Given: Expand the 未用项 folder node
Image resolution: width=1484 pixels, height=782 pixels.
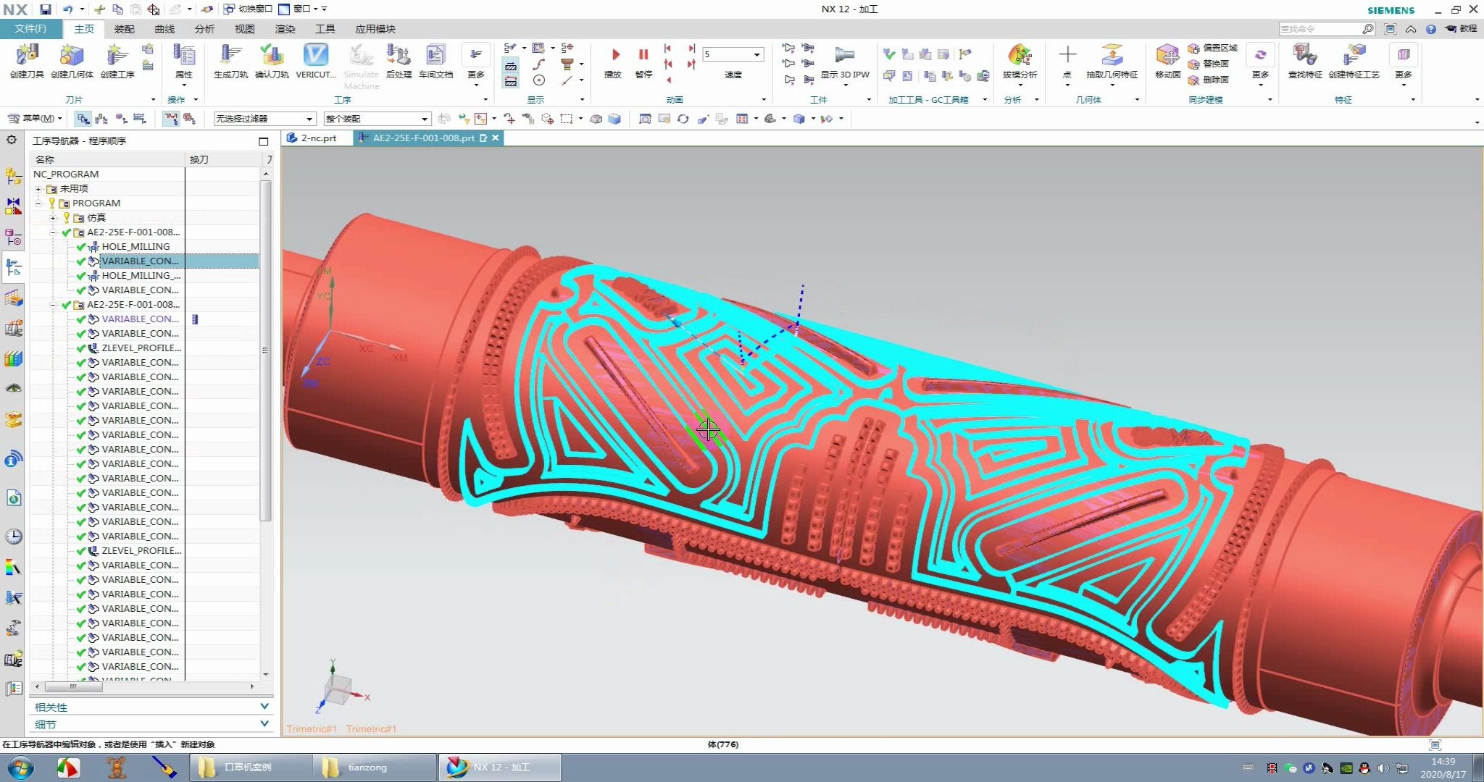Looking at the screenshot, I should pos(38,189).
